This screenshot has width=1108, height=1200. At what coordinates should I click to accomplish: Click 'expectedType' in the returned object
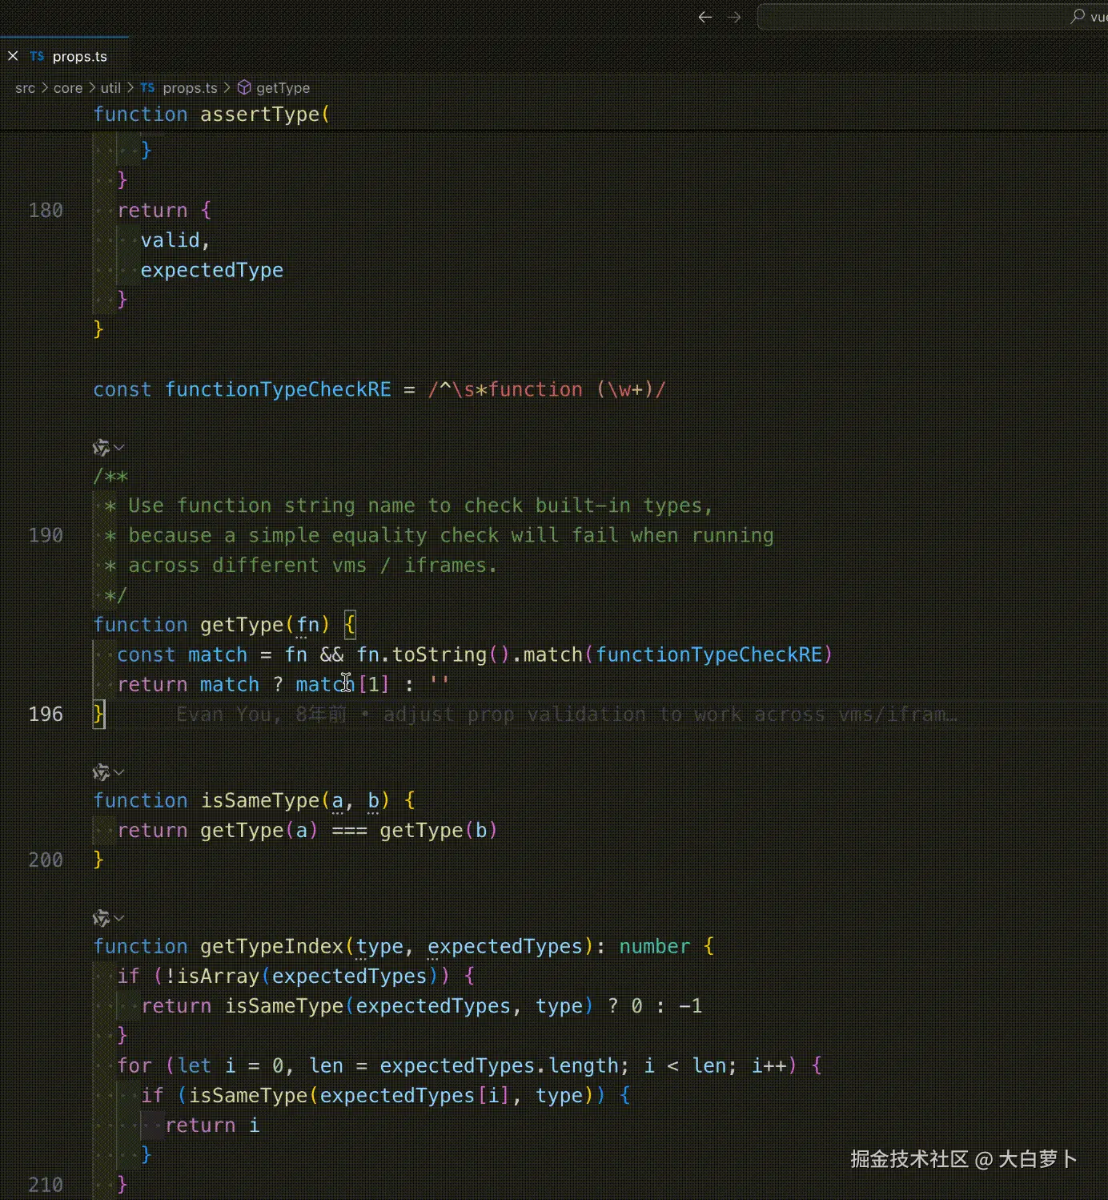[212, 271]
